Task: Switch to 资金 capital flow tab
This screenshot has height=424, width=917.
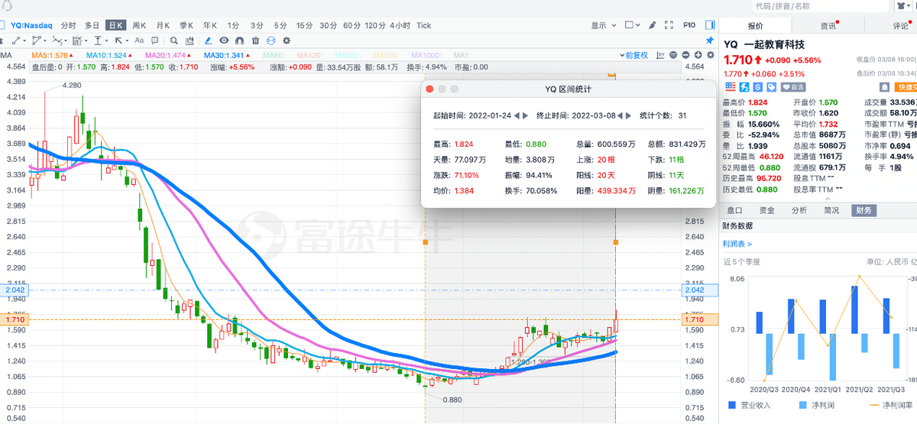Action: (x=766, y=210)
